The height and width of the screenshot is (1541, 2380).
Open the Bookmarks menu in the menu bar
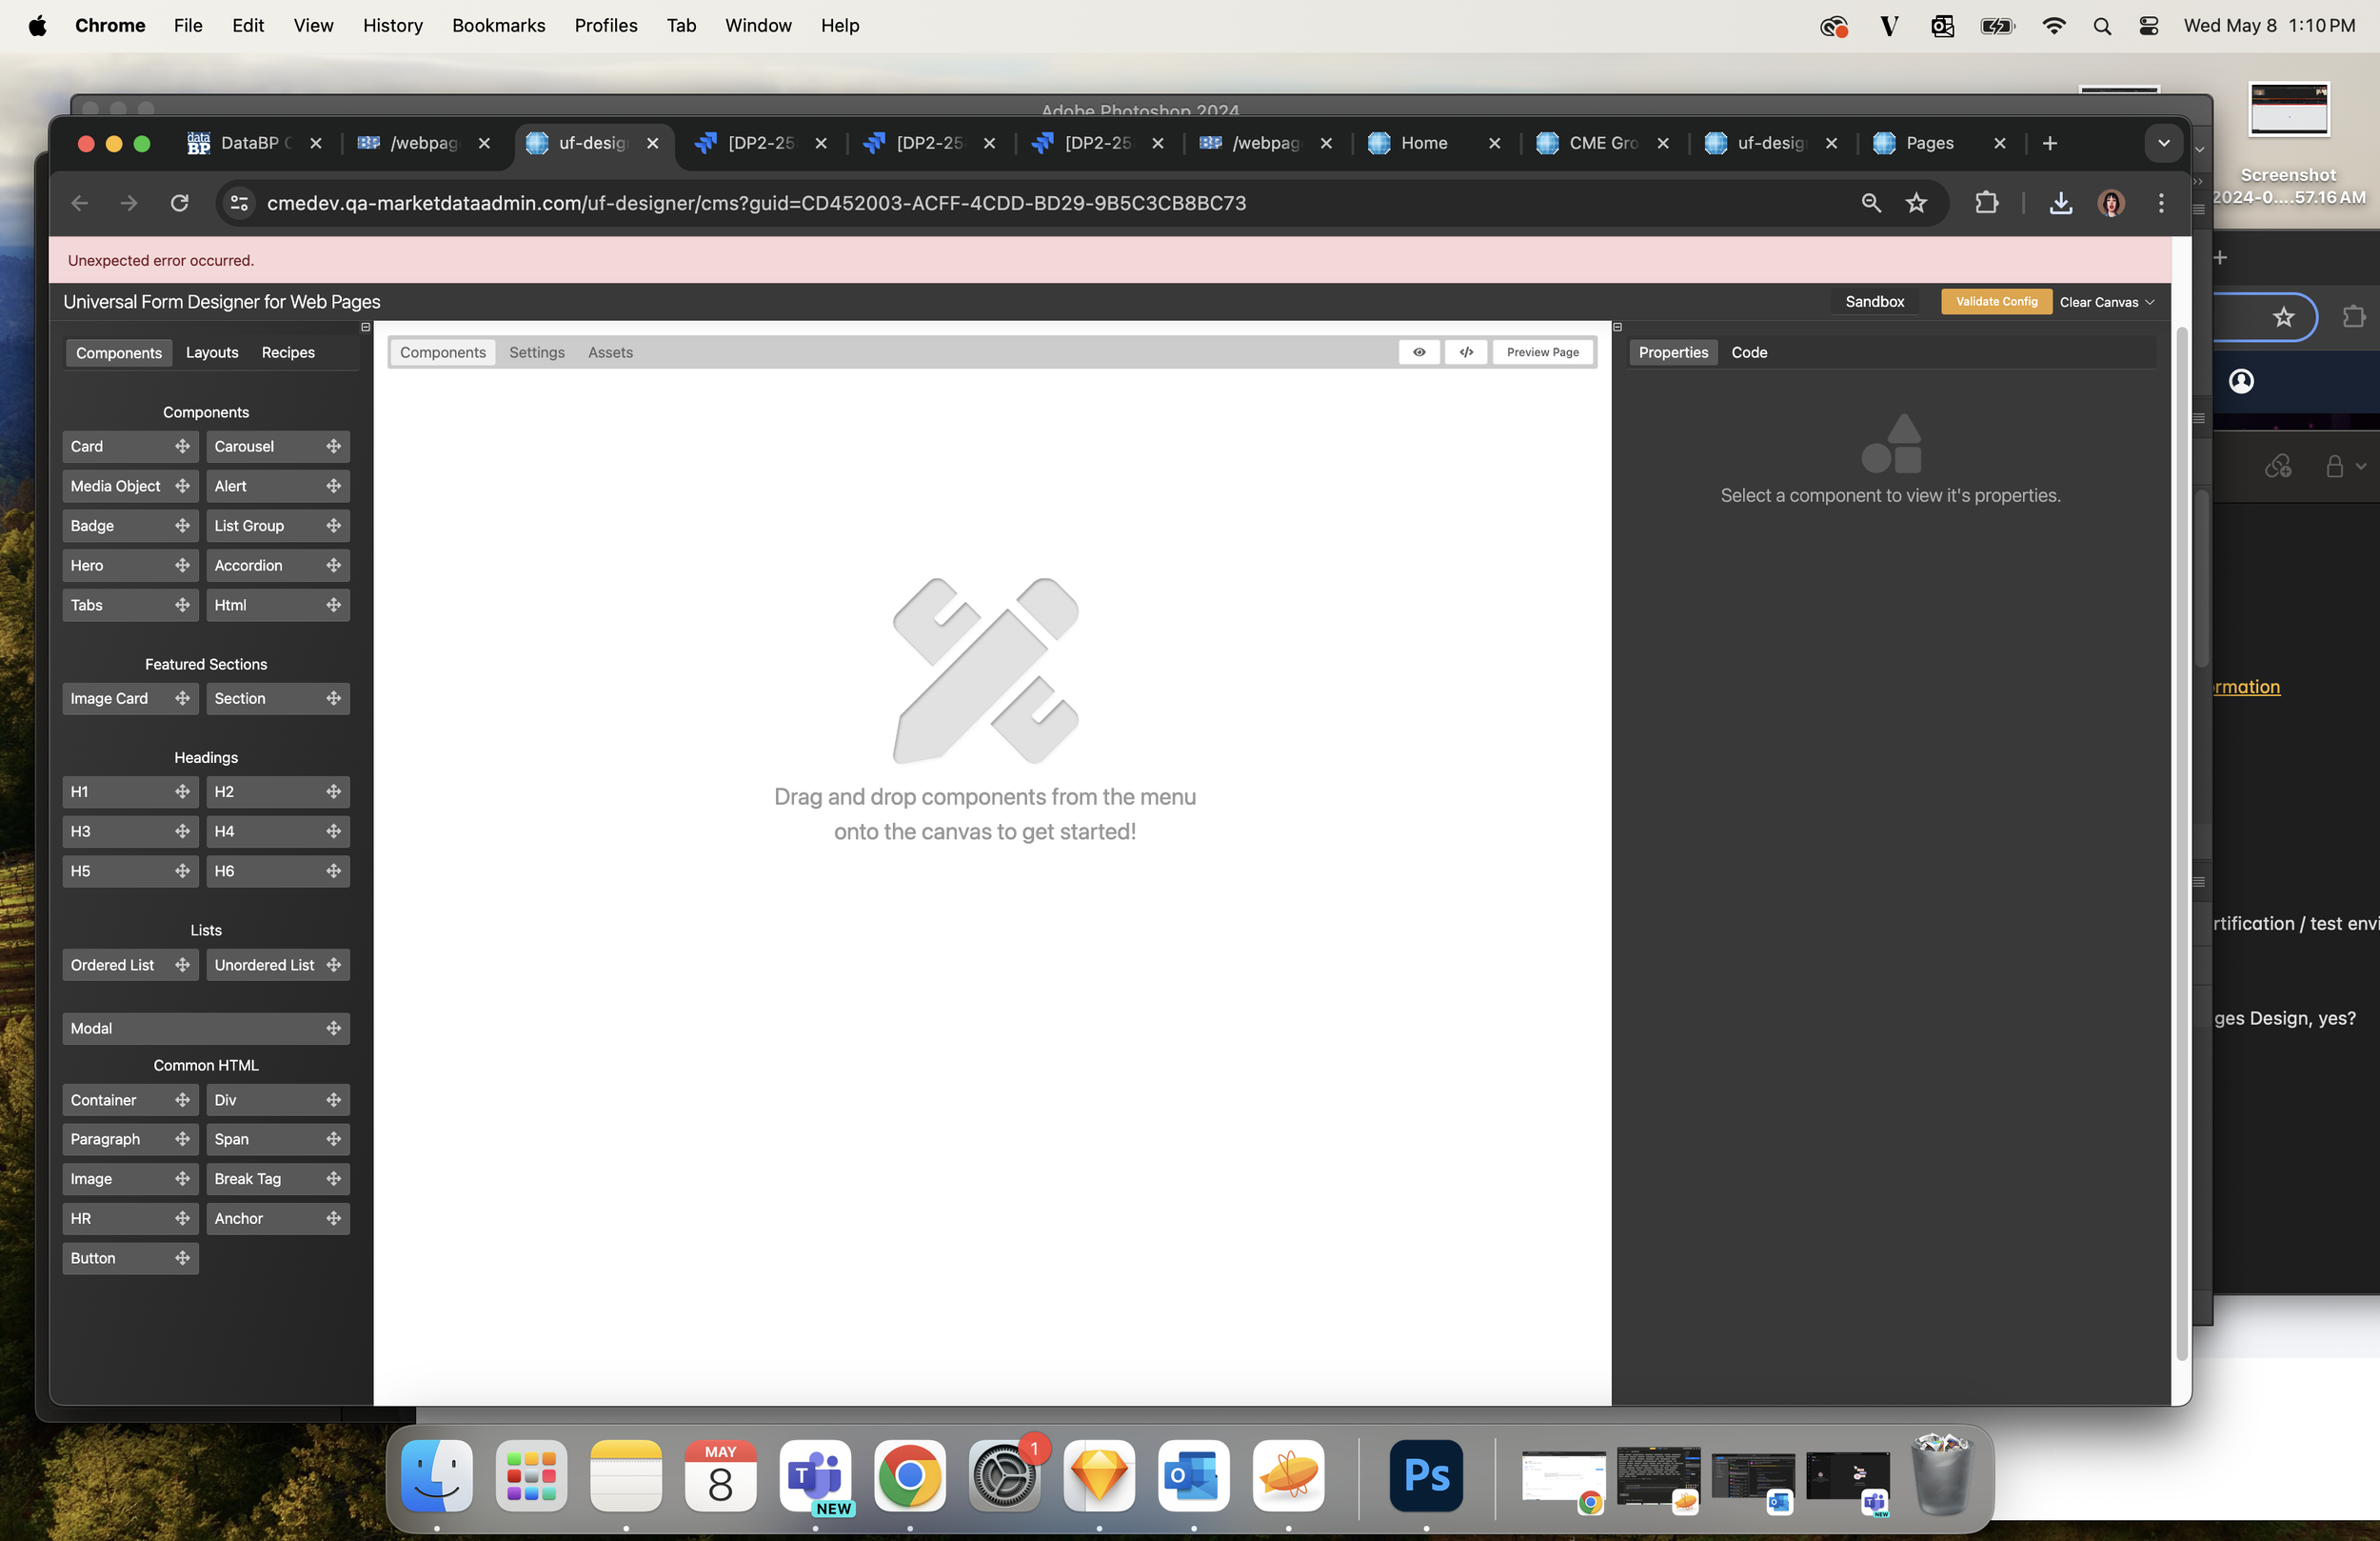point(498,25)
